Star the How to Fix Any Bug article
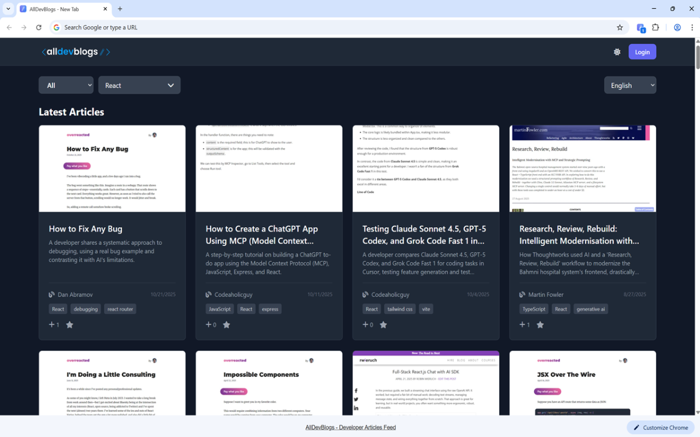The image size is (700, 437). [x=69, y=325]
